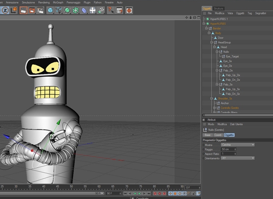Screen dimensions: 273x199
Task: Toggle position keyframe recording crosshair button
Action: tap(171, 193)
